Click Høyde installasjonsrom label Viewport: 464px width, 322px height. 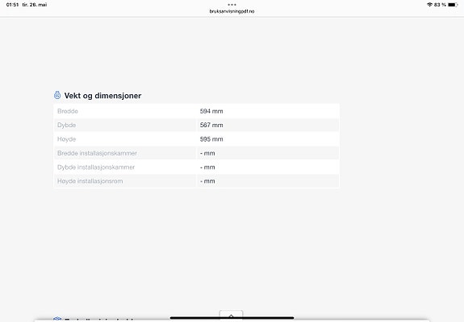[90, 181]
